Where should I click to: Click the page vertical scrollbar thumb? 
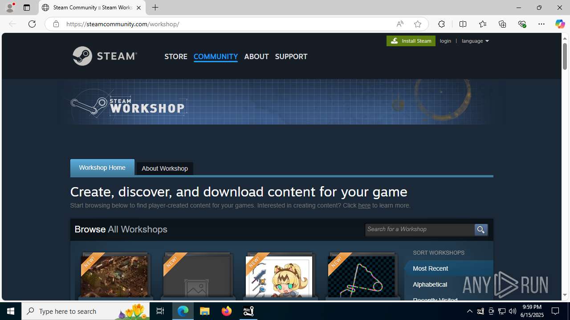(x=565, y=56)
